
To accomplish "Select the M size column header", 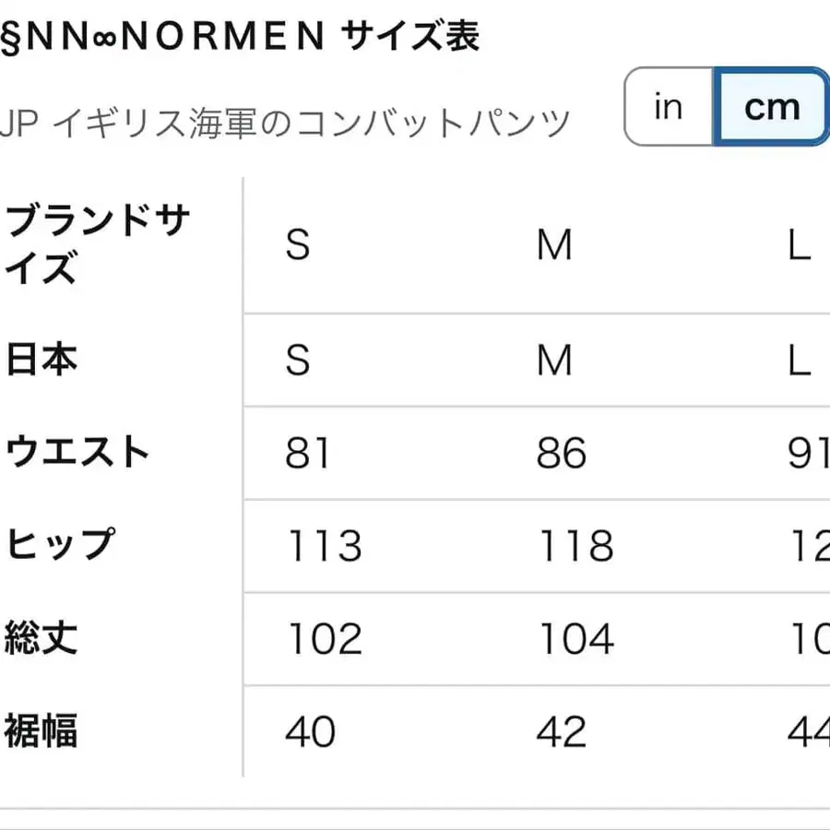I will pos(554,245).
